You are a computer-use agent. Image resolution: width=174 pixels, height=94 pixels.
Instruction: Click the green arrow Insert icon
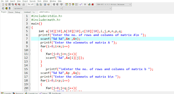click(6, 8)
